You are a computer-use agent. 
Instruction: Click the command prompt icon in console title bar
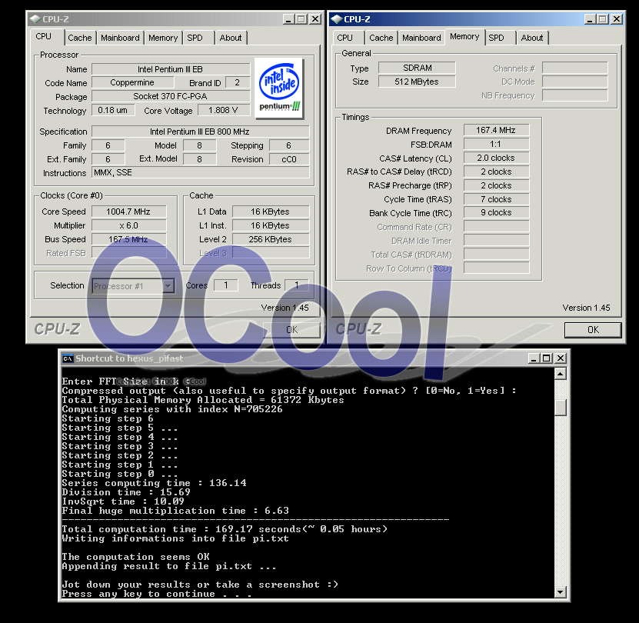click(x=68, y=358)
